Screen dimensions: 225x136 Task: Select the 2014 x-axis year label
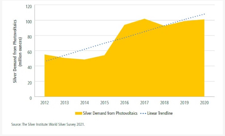84,102
